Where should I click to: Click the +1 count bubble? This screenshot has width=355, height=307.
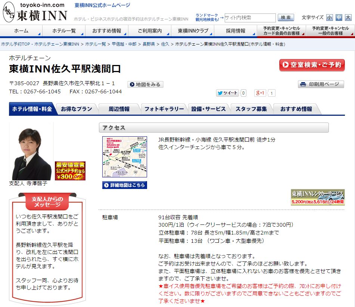271,93
